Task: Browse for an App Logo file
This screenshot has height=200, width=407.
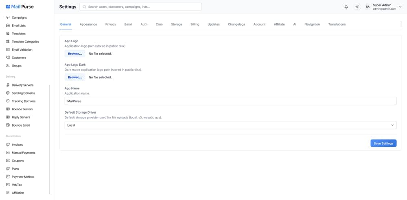Action: [x=75, y=54]
